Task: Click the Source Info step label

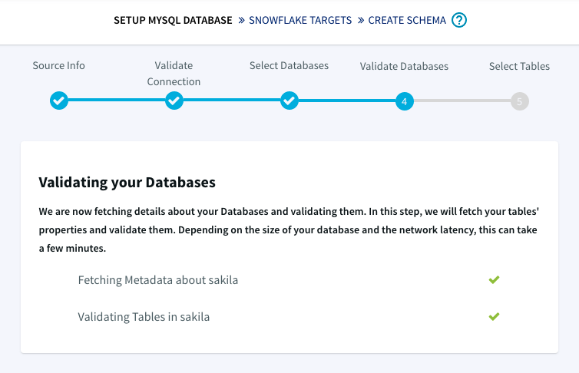Action: coord(58,65)
